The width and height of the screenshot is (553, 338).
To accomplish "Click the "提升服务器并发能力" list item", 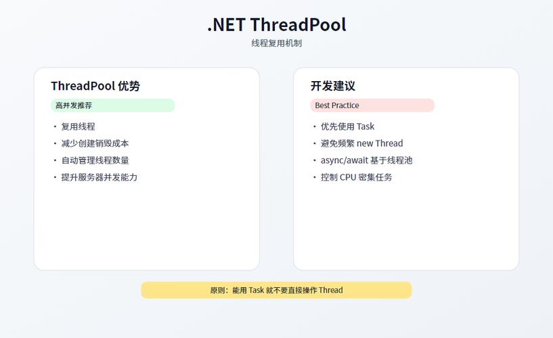I will click(x=99, y=177).
